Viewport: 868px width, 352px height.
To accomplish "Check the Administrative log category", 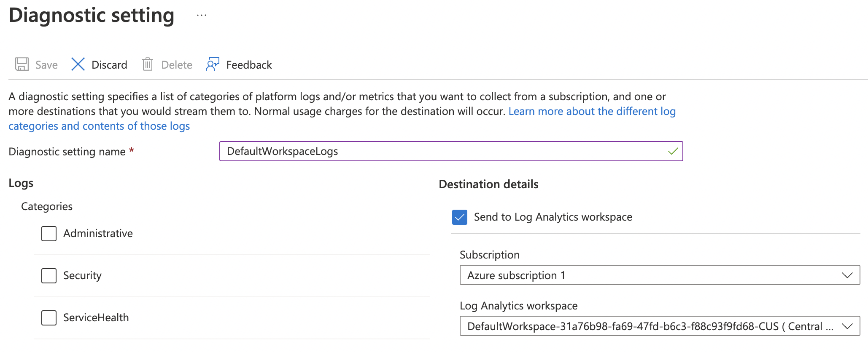I will [x=49, y=233].
